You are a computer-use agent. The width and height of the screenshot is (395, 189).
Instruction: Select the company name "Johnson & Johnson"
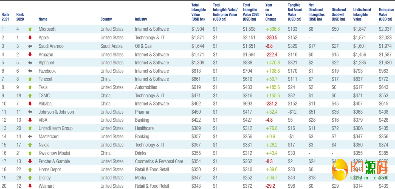tap(56, 112)
